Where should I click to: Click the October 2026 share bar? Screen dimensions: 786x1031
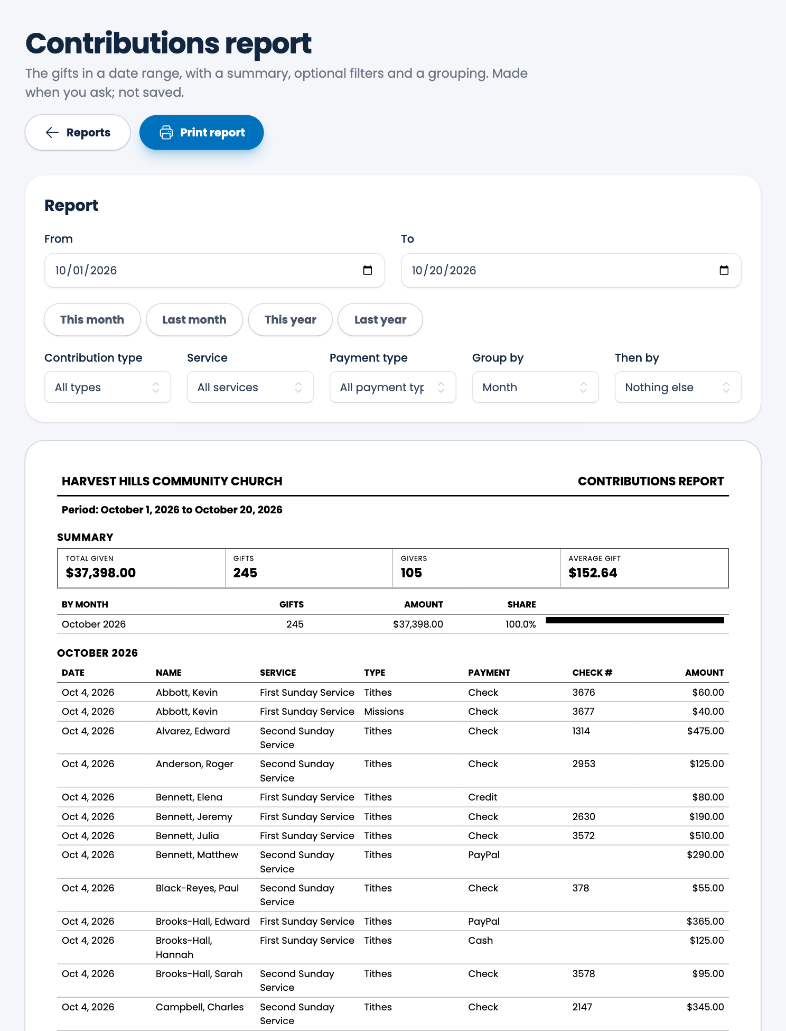(635, 620)
